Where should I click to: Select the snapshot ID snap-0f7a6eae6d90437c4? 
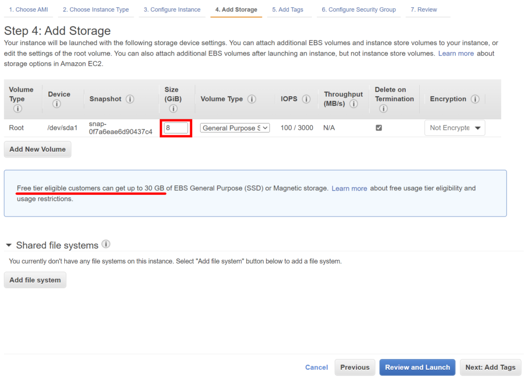coord(120,128)
